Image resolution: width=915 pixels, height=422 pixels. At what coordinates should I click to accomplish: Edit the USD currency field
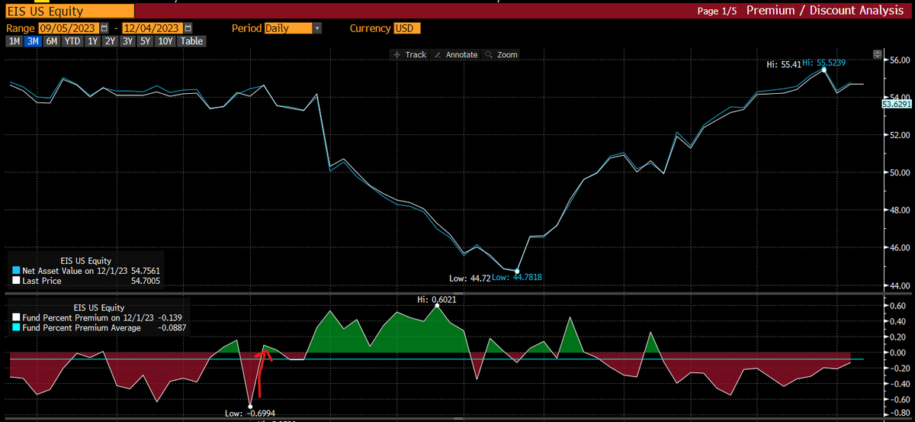click(x=406, y=28)
